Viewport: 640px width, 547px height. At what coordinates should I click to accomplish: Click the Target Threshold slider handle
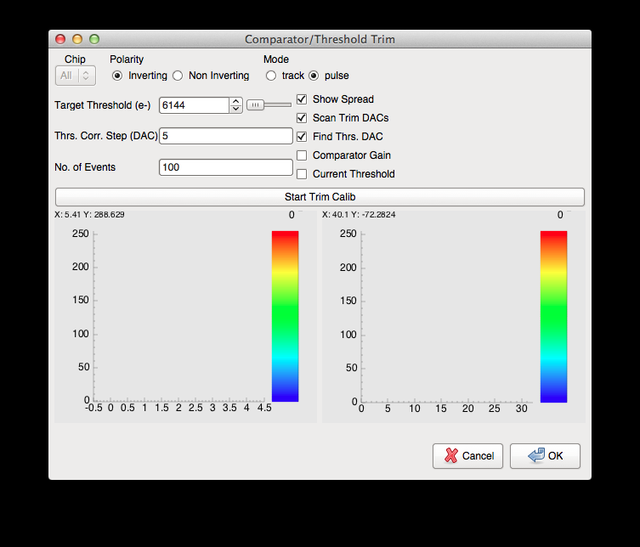[x=256, y=105]
